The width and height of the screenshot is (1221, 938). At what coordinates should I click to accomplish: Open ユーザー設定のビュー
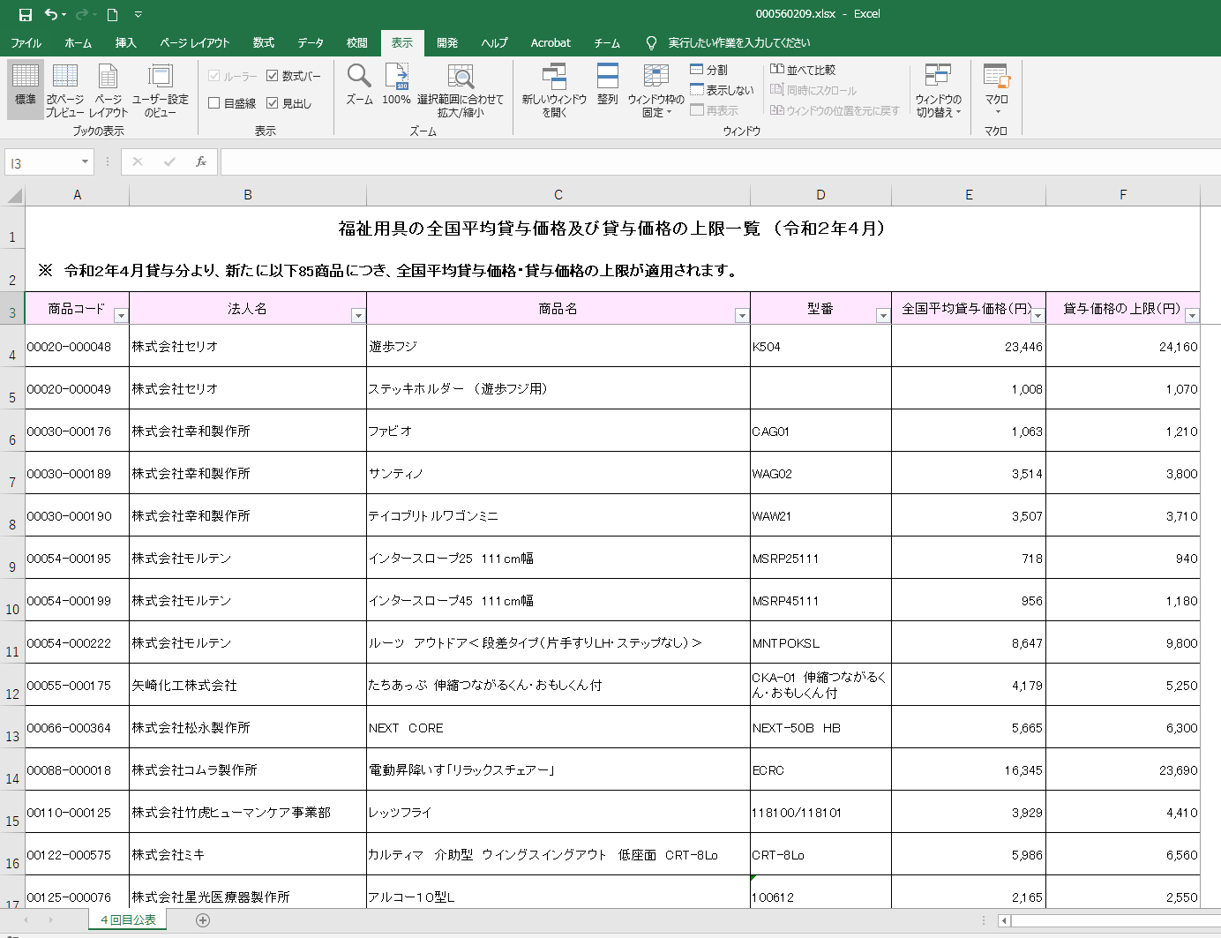pos(161,90)
